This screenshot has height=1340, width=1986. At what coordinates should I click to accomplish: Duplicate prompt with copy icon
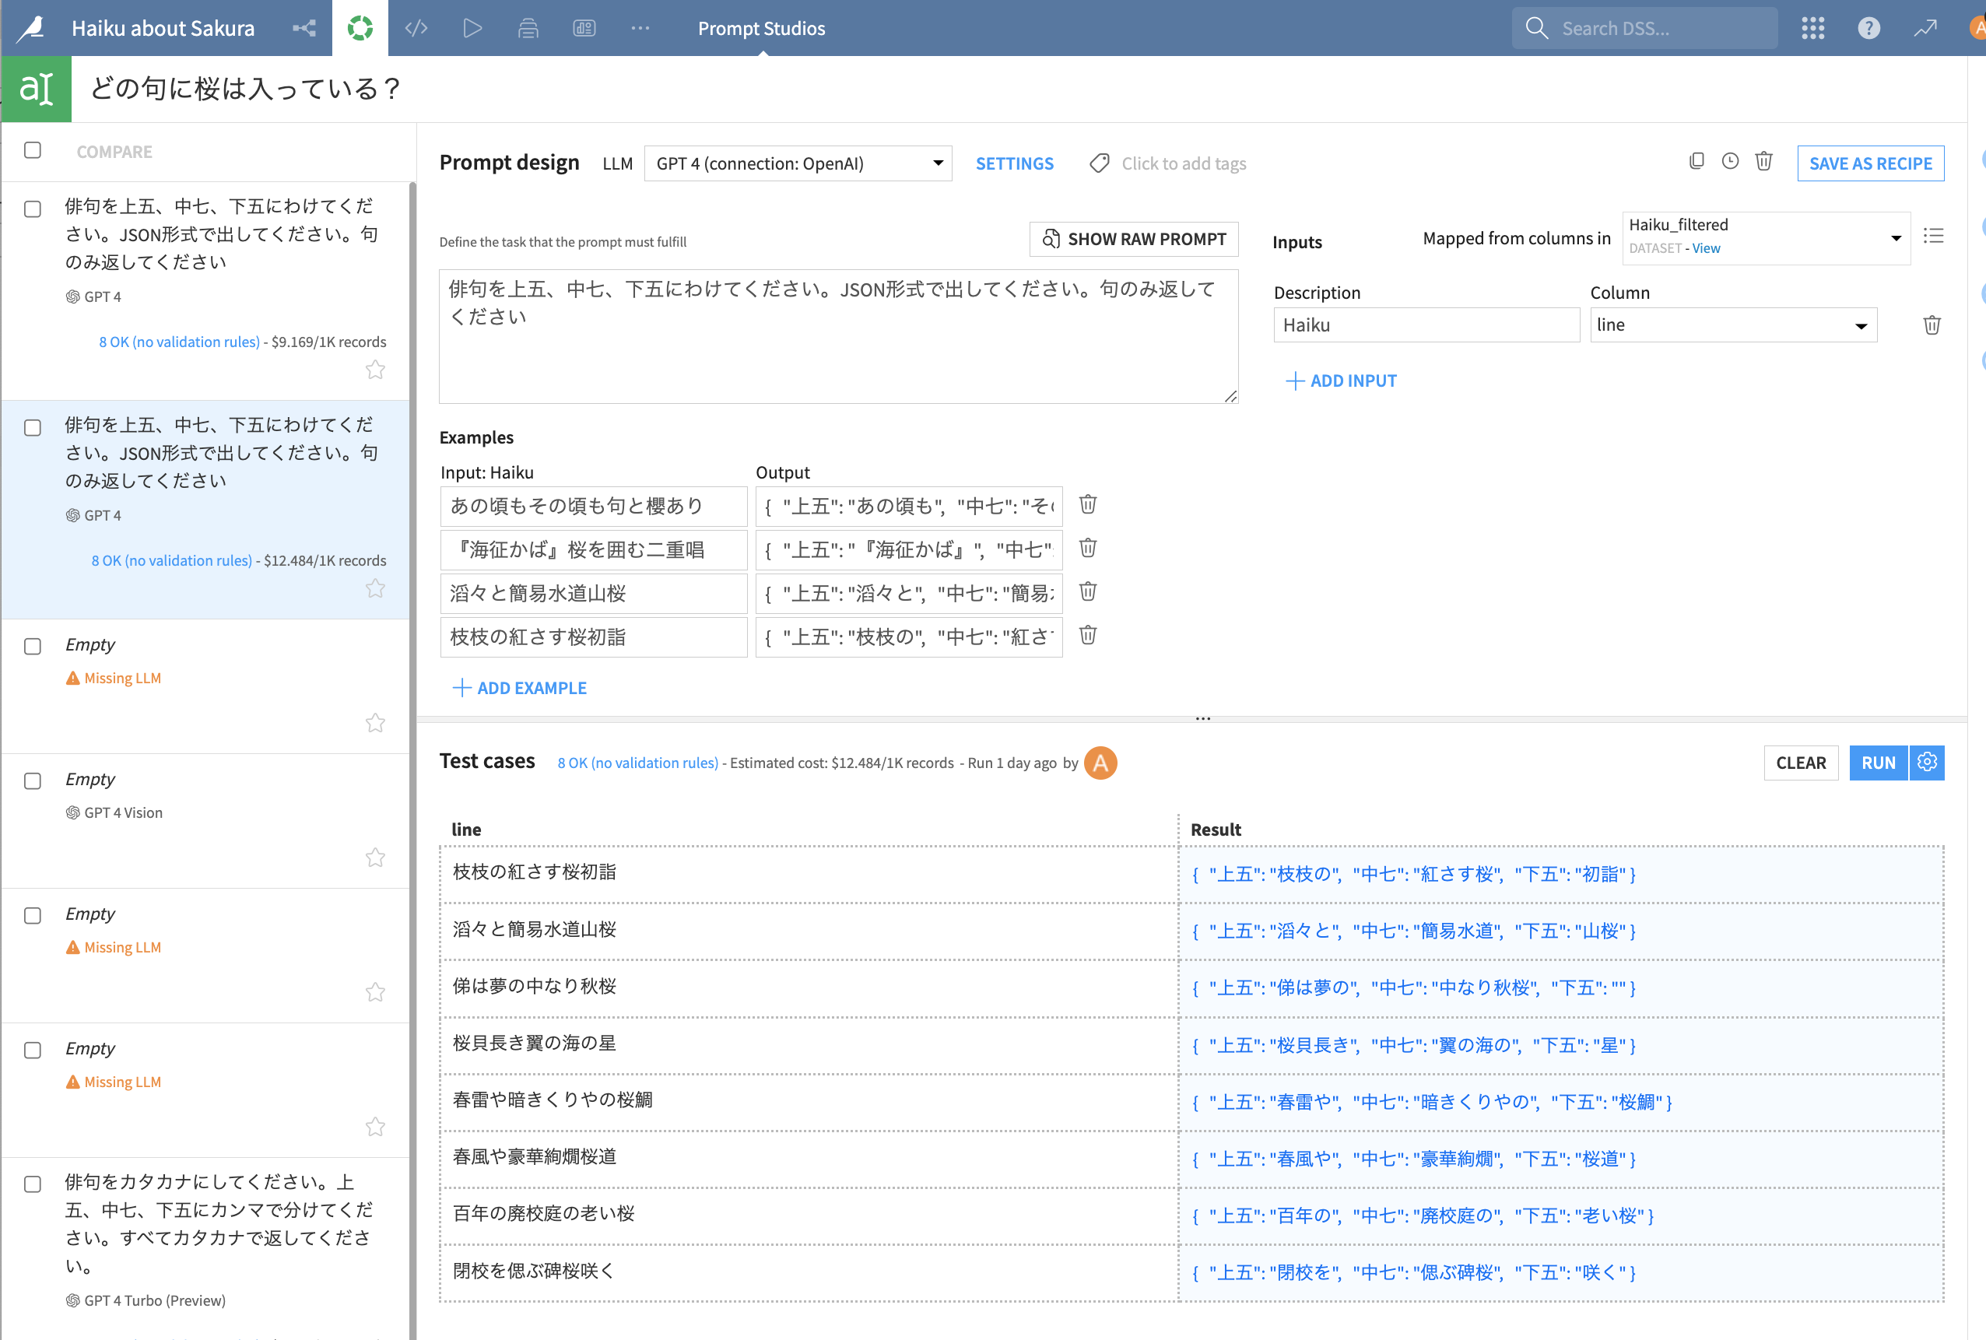coord(1697,162)
